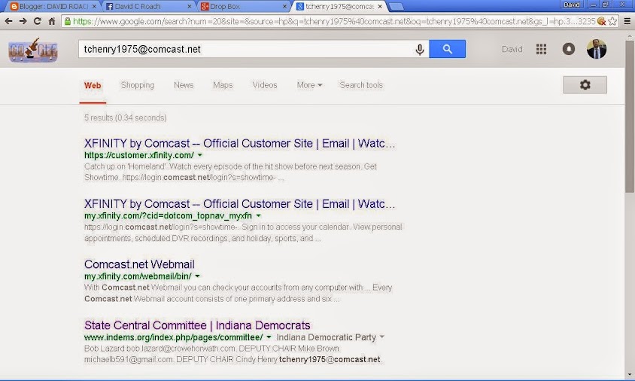Open search settings gear button
The height and width of the screenshot is (381, 635).
(585, 85)
